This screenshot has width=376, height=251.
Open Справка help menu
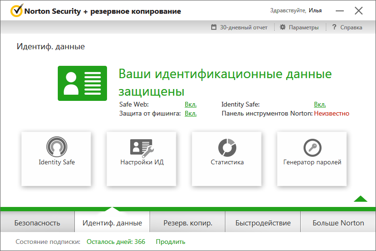pos(351,27)
